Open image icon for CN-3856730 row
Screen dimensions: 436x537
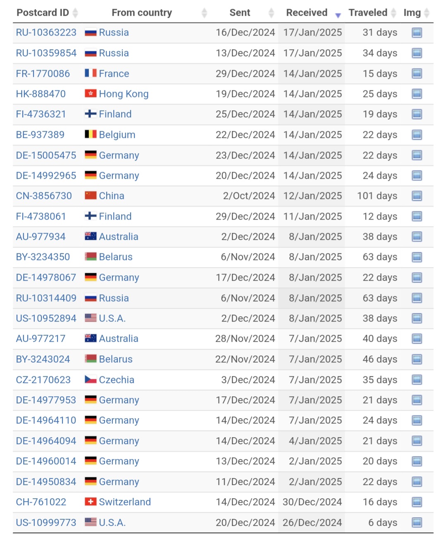click(x=417, y=196)
